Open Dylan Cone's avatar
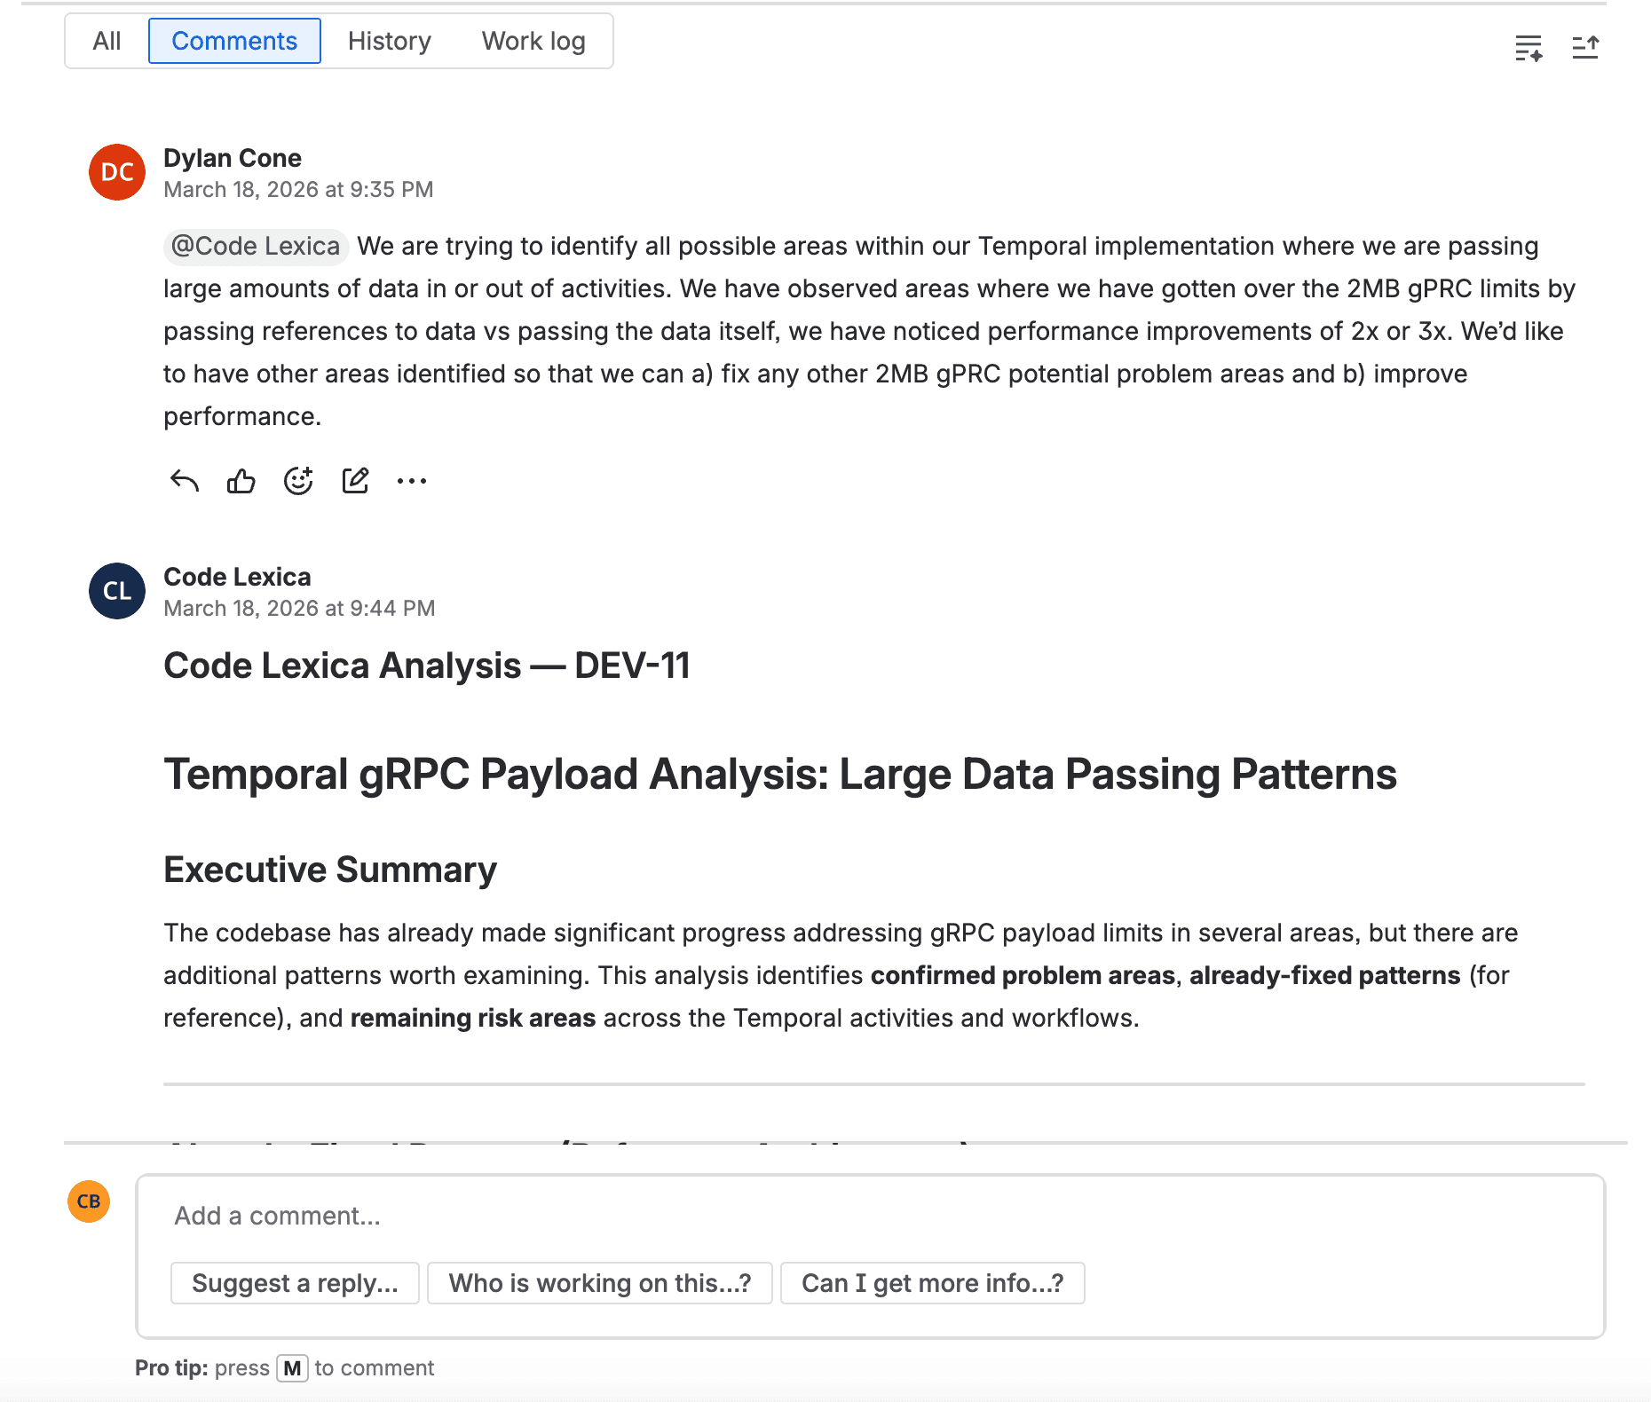 click(116, 172)
